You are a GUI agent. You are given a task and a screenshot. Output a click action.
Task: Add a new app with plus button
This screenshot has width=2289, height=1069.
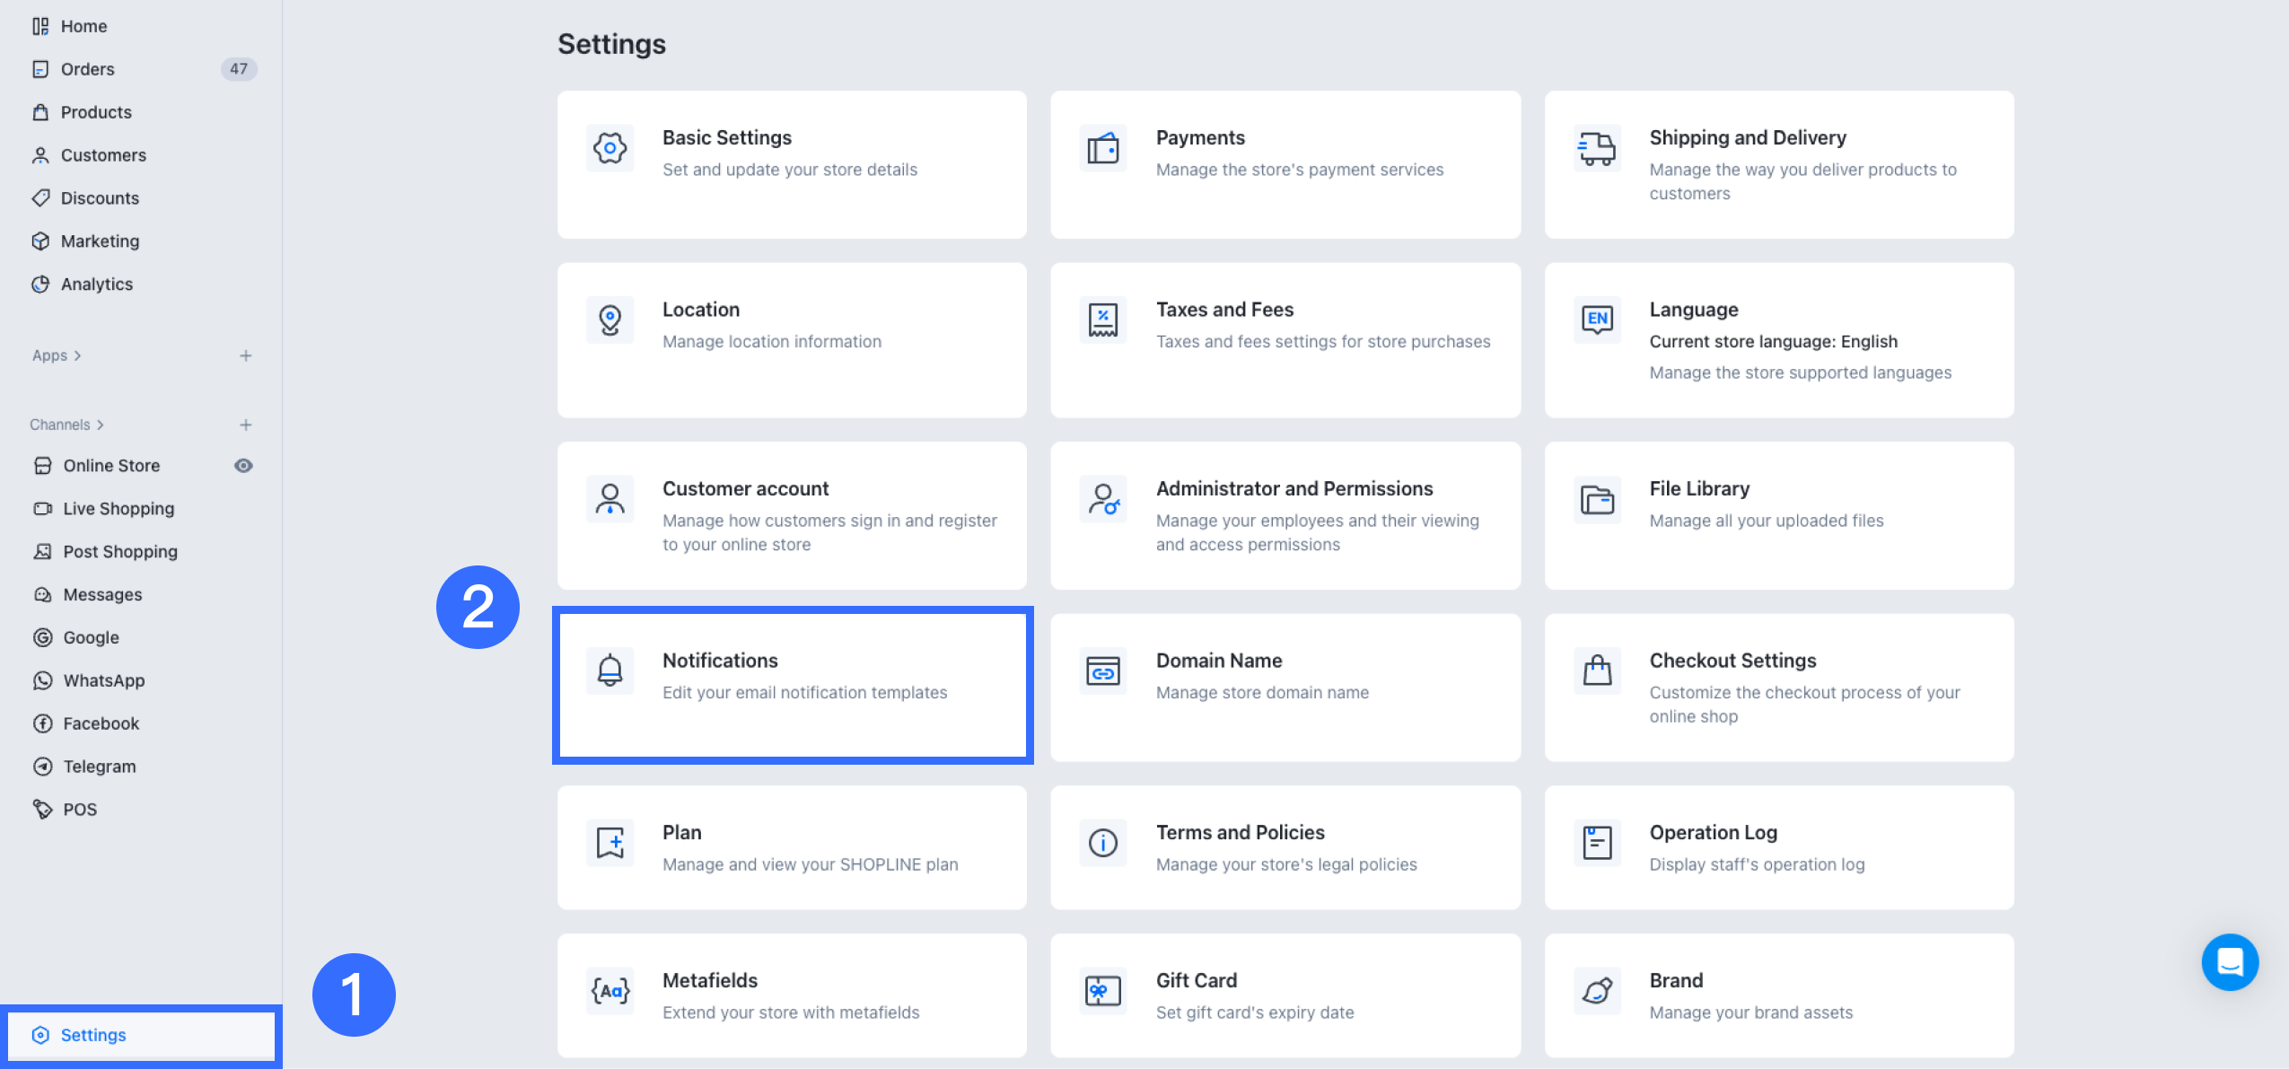pyautogui.click(x=245, y=356)
